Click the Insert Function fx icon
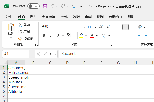The image size is (154, 102). [x=51, y=54]
